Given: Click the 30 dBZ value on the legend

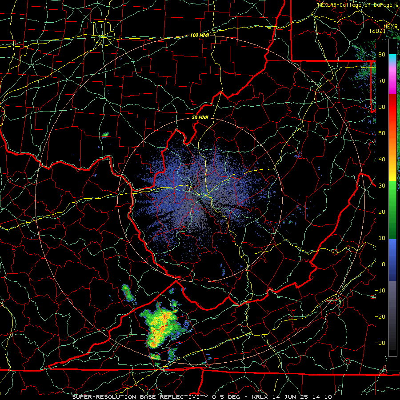Looking at the screenshot, I should (382, 186).
